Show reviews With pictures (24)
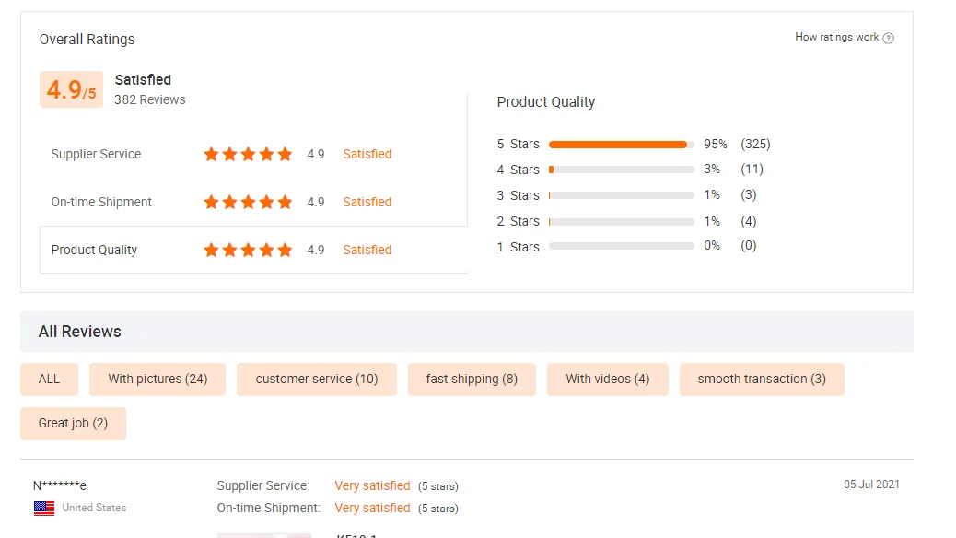This screenshot has height=538, width=956. pos(157,379)
